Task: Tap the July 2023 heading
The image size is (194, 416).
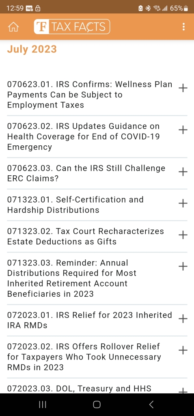Action: pyautogui.click(x=32, y=50)
